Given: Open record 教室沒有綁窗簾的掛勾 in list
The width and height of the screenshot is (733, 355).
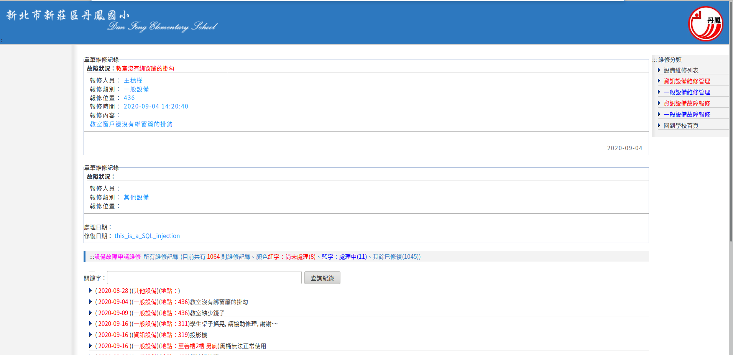Looking at the screenshot, I should pos(171,302).
